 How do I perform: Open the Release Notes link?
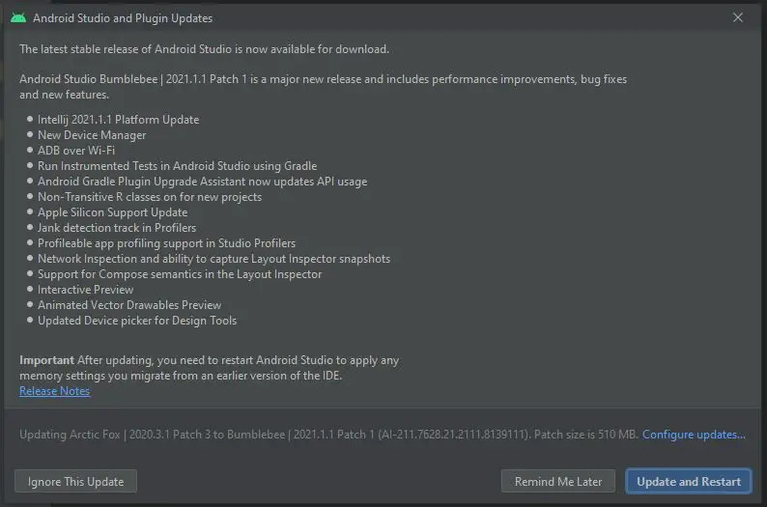(x=55, y=391)
